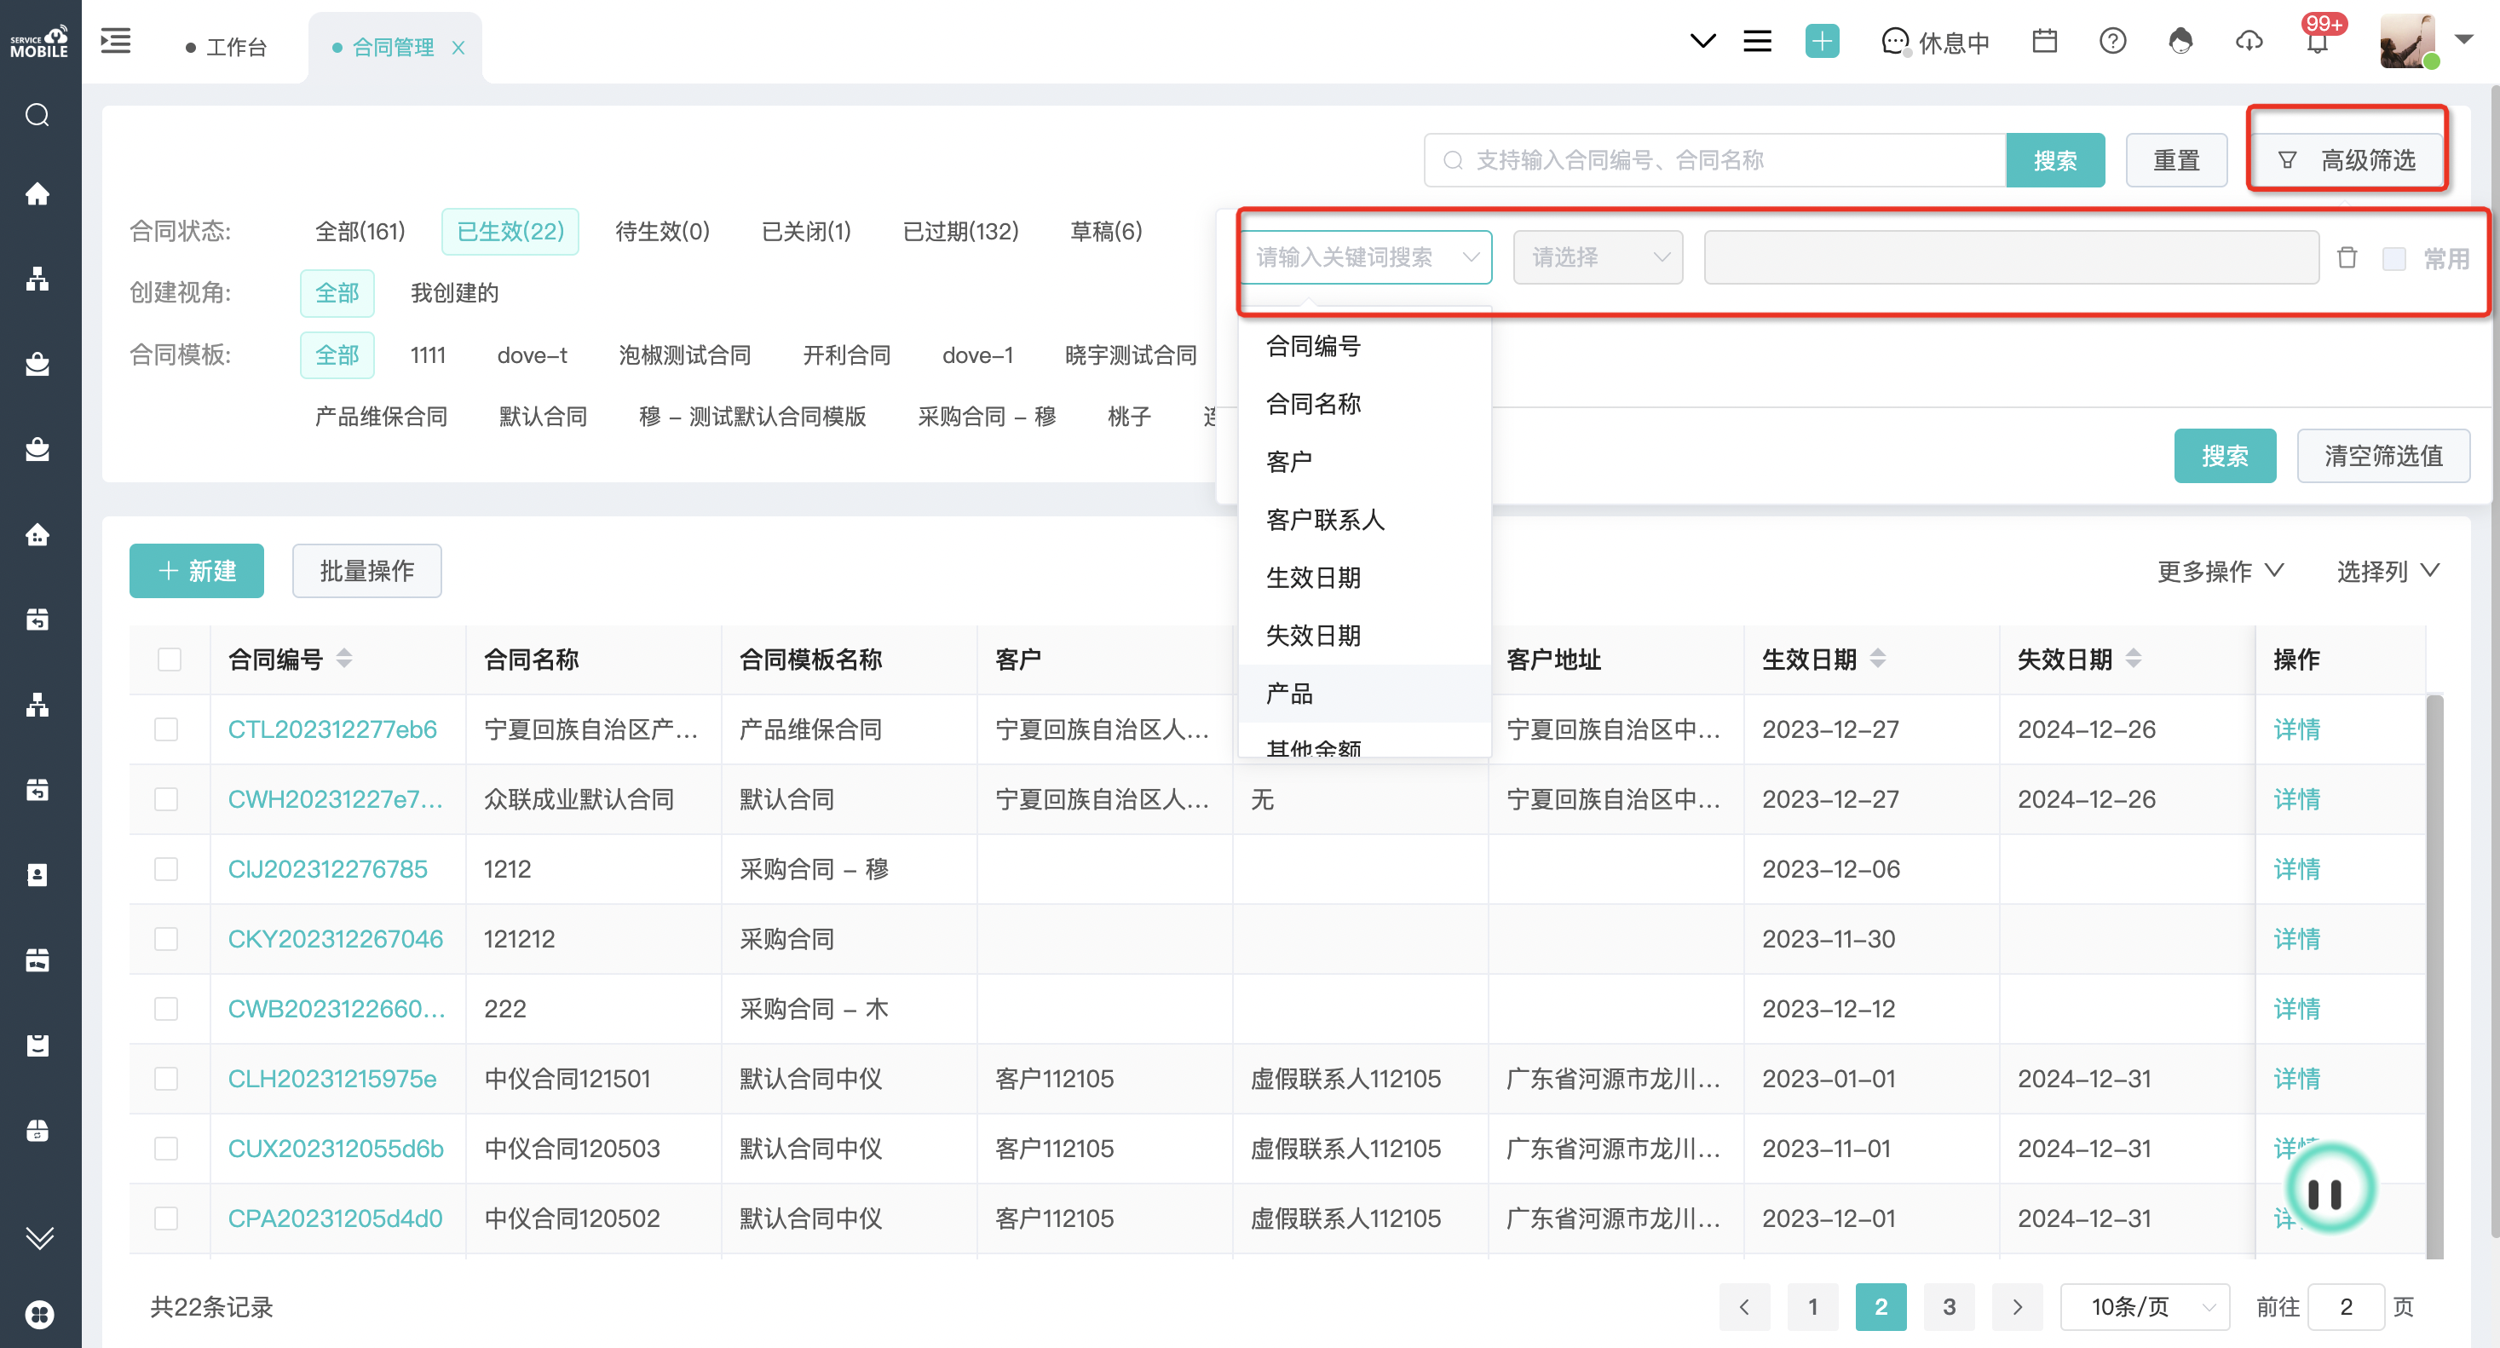Click the table vertical scrollbar
The image size is (2500, 1348).
(x=2434, y=976)
